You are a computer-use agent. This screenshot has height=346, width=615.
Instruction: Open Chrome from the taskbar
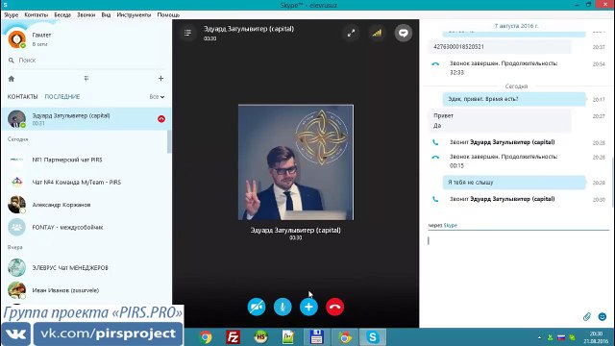206,337
